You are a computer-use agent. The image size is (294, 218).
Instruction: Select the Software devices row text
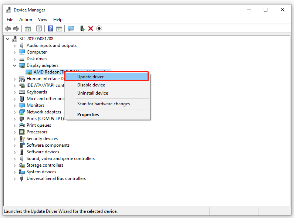pos(43,152)
